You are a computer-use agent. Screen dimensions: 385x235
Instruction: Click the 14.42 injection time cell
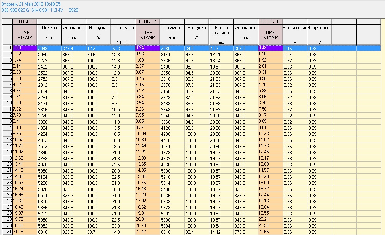221,232
